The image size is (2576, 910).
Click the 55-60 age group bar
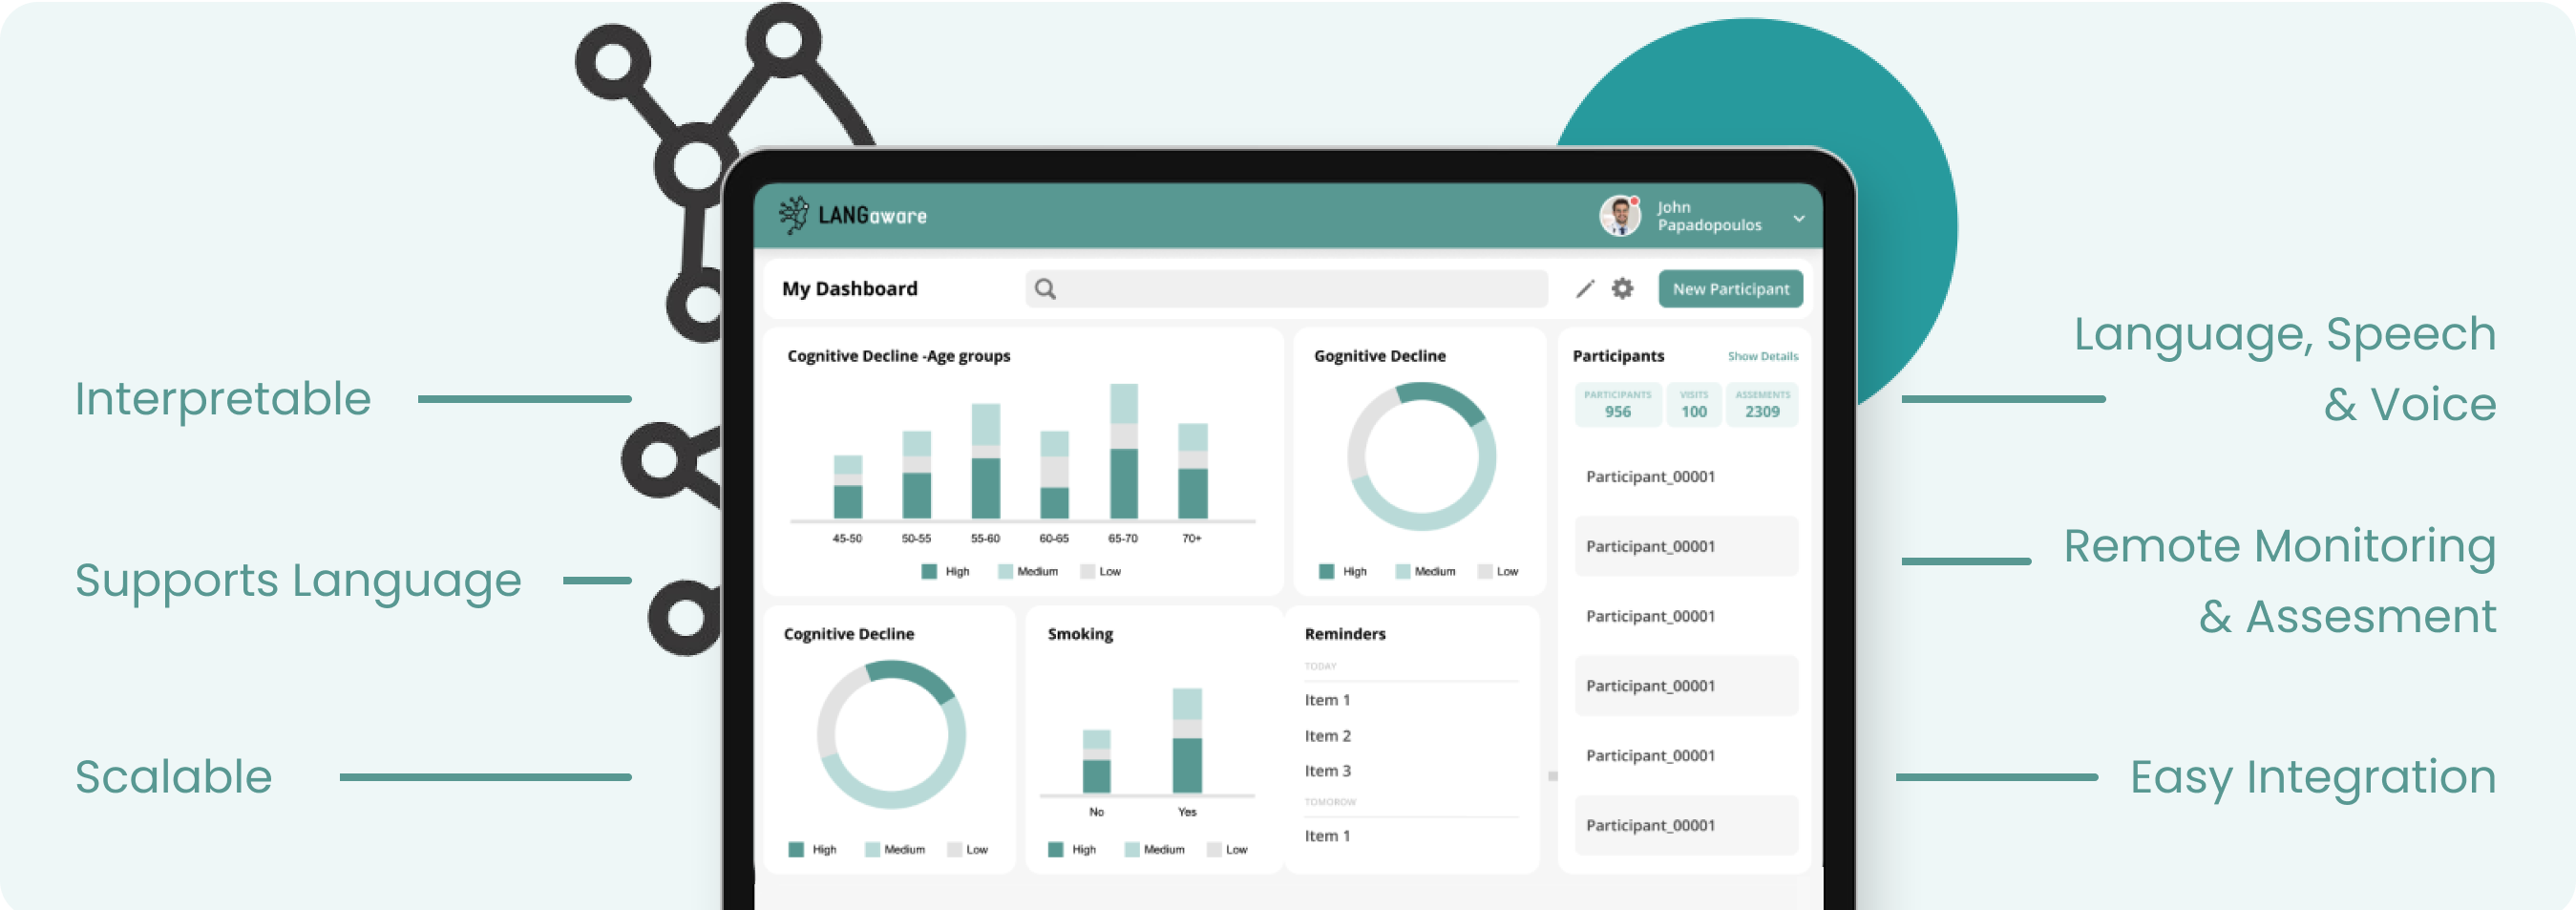[x=986, y=461]
